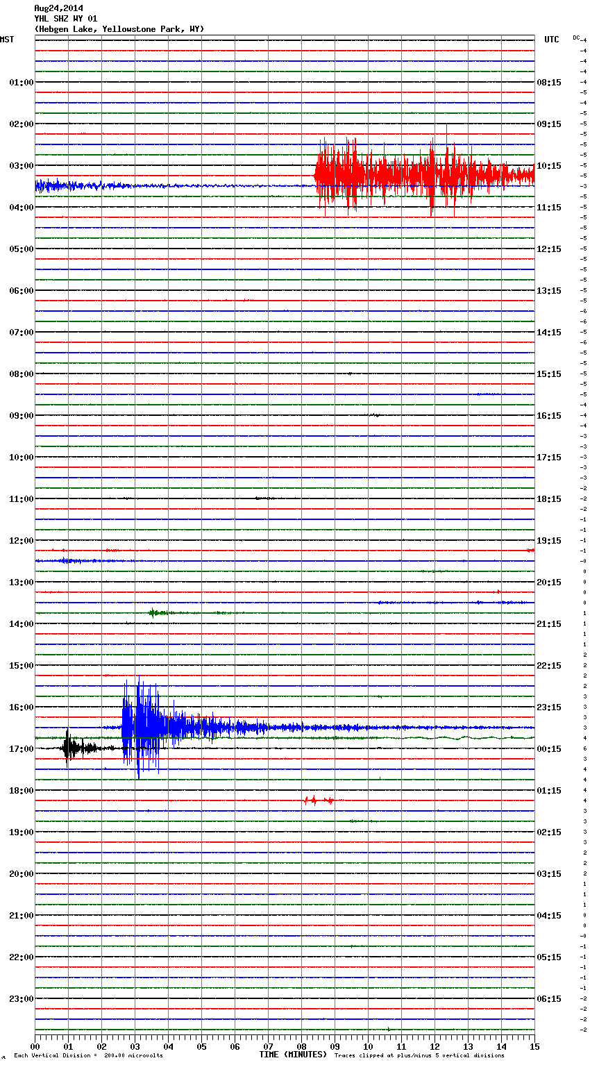Click the 14:15 UTC time label
590x1065 pixels.
point(549,333)
